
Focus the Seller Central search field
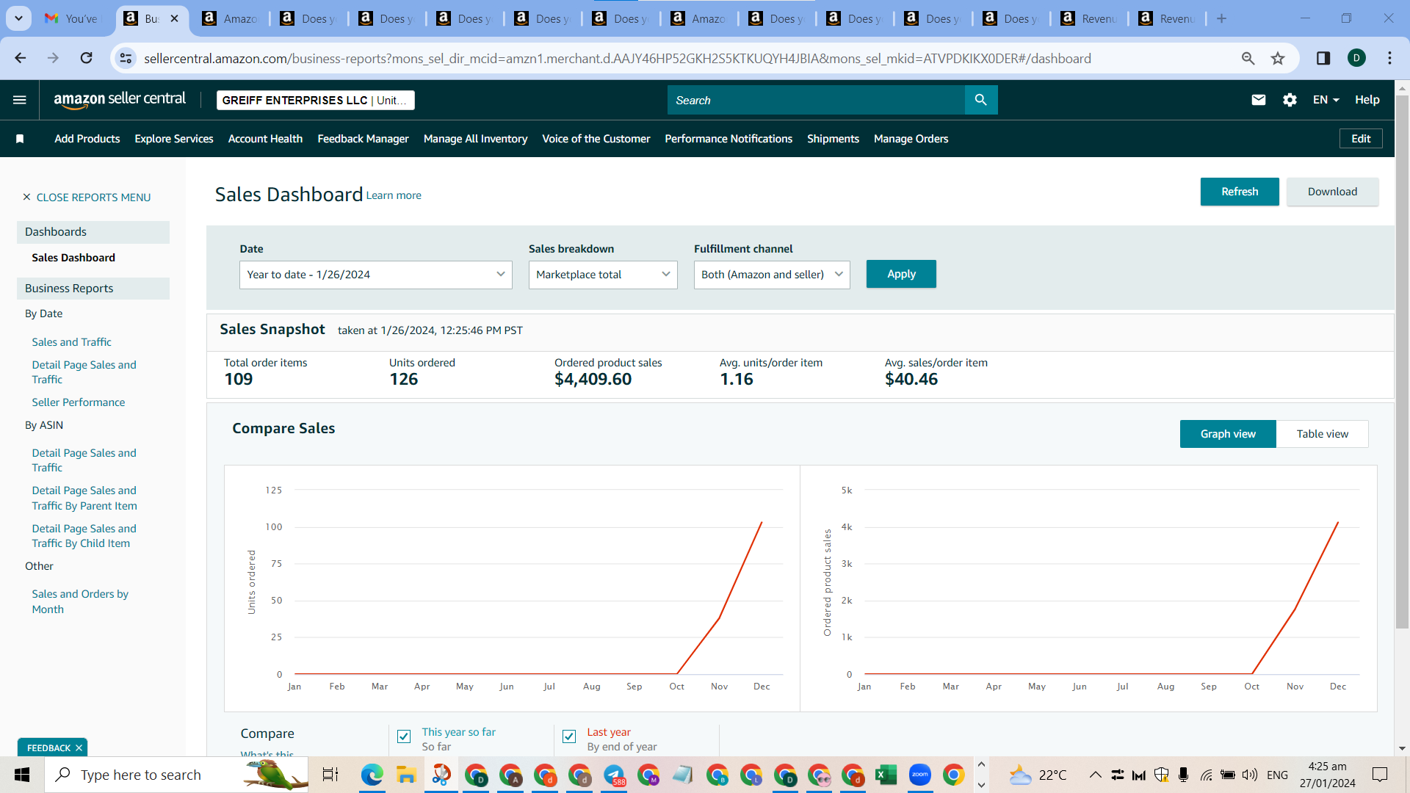(816, 100)
